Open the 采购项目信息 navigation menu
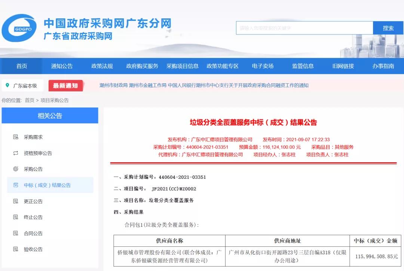Image resolution: width=404 pixels, height=271 pixels. (x=183, y=66)
